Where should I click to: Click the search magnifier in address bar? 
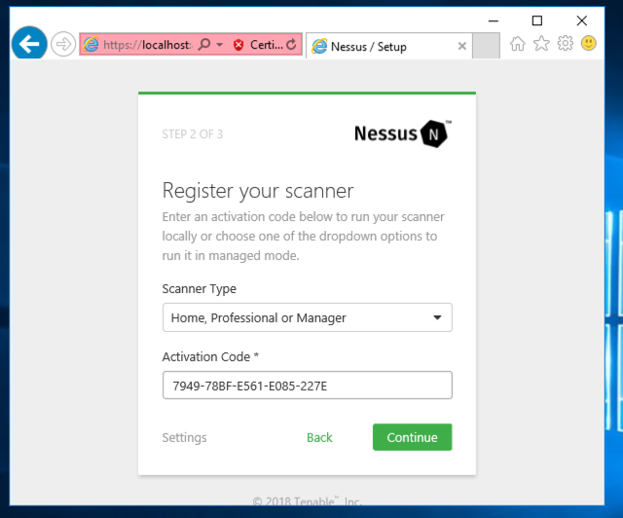point(204,44)
